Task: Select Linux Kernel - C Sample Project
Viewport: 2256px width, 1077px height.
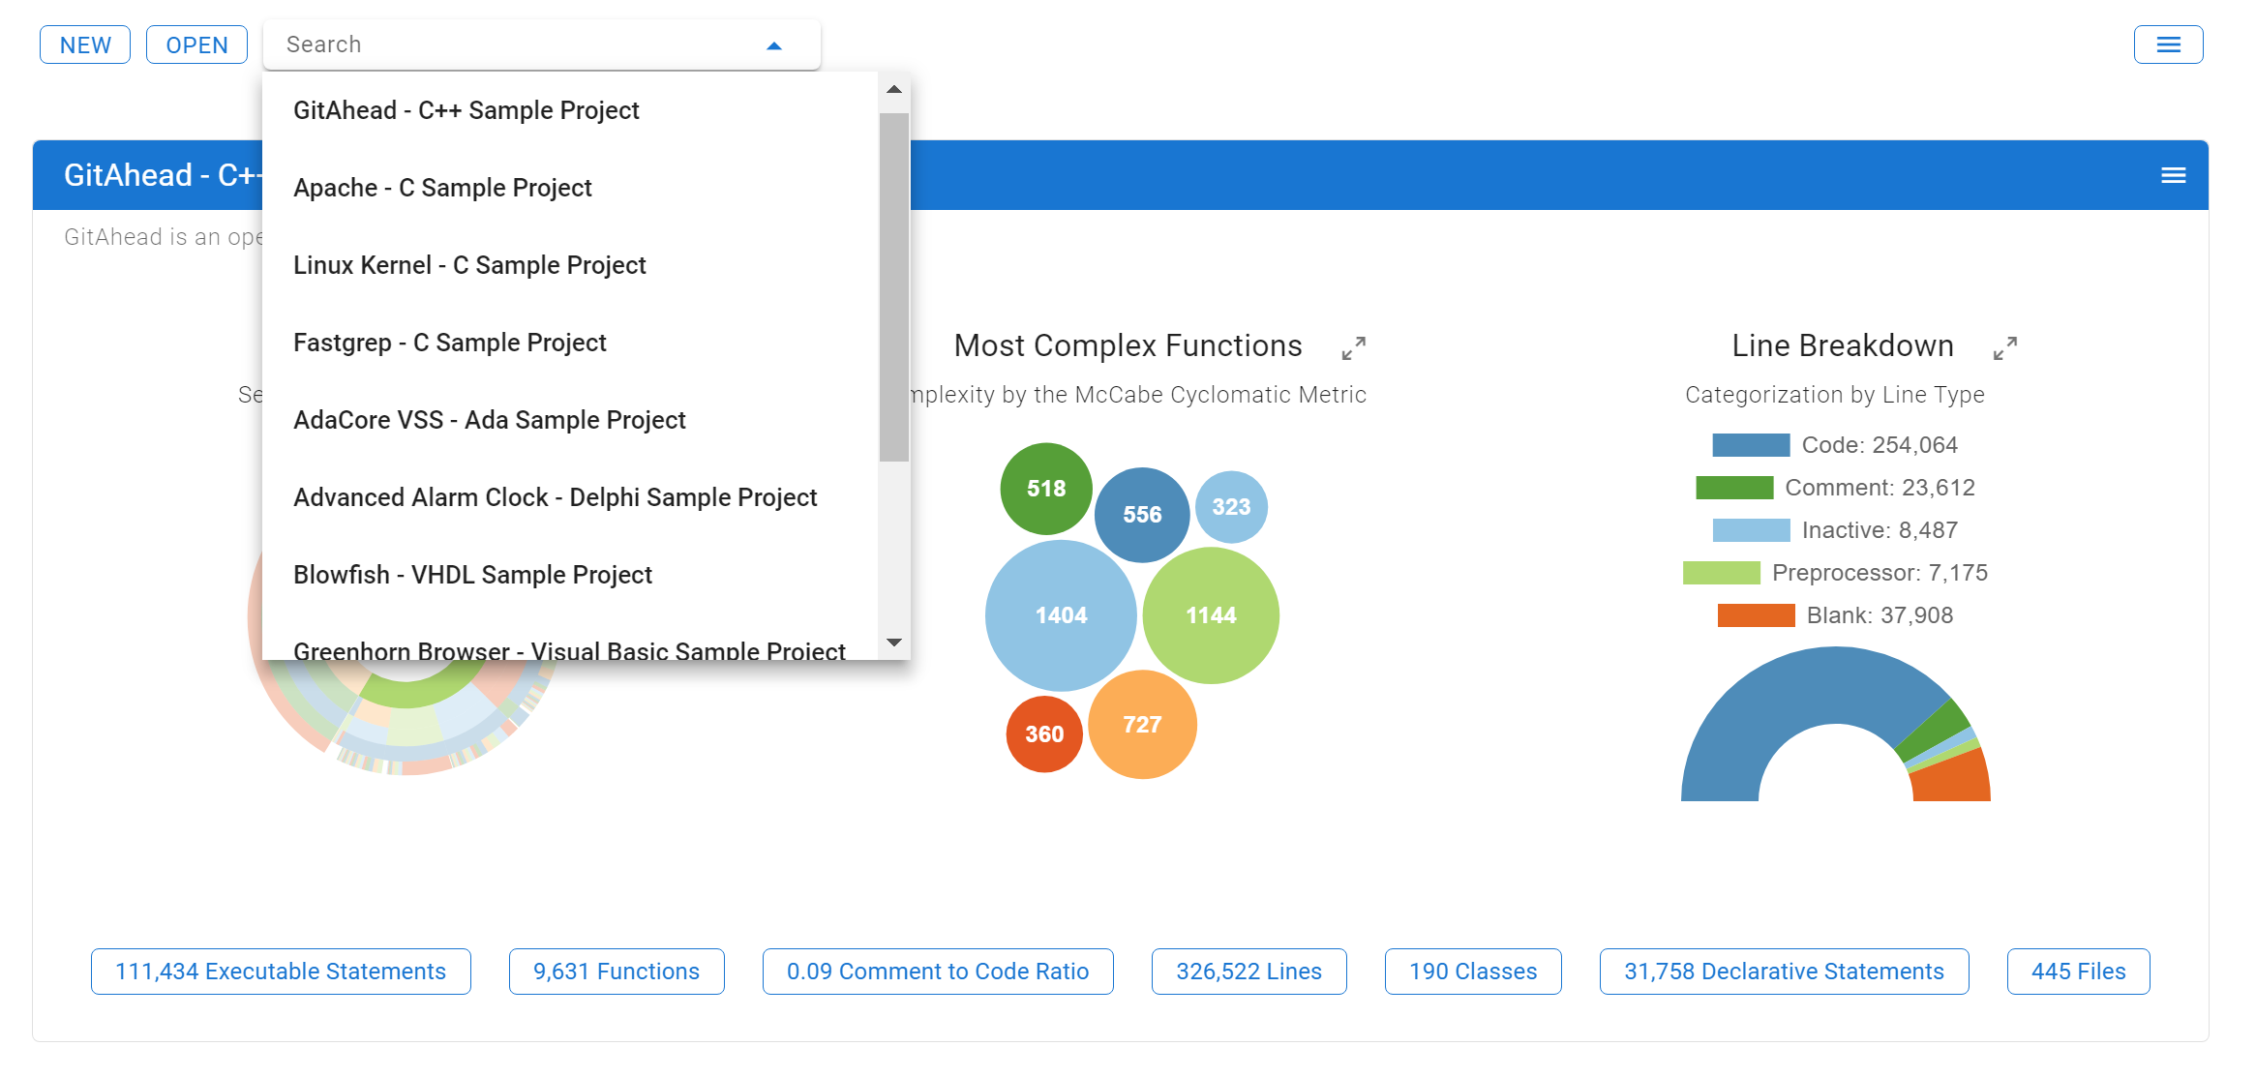Action: coord(469,265)
